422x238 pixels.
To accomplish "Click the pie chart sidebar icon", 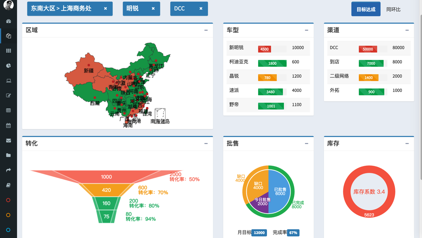I will coord(8,66).
